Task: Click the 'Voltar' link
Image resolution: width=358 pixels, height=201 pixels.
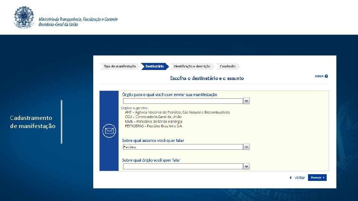Action: tap(299, 178)
